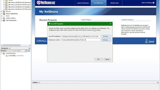
Task: Click the Maven Repositories node icon
Action: click(x=4, y=13)
